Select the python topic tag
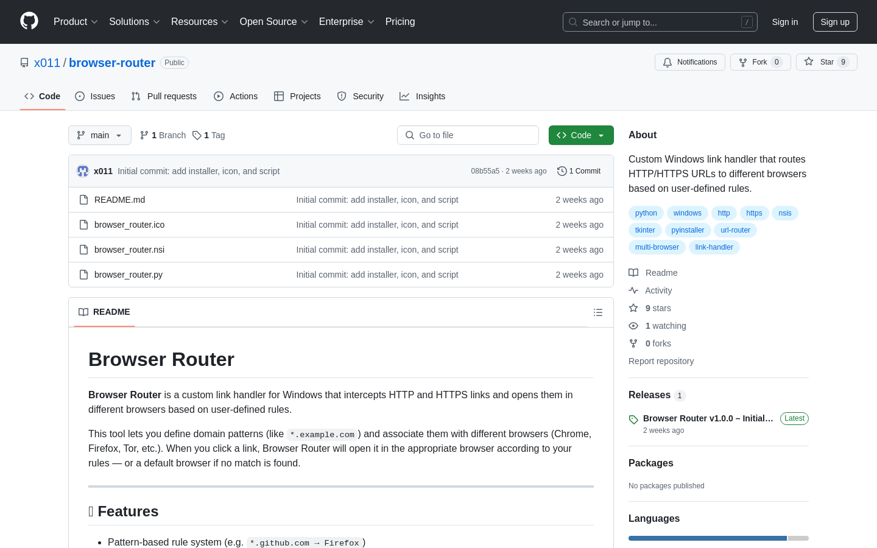Screen dimensions: 877x548 646,213
